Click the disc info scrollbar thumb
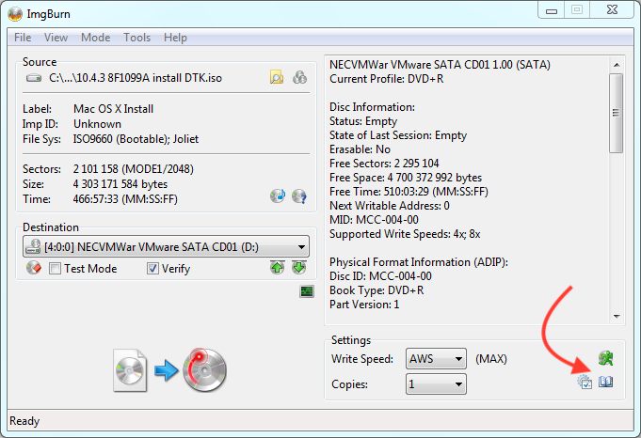The width and height of the screenshot is (641, 438). (617, 113)
